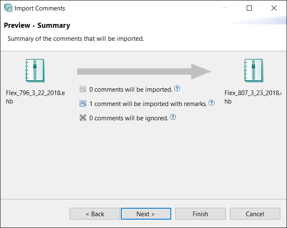Click the target Flex_807 archive file icon
287x228 pixels.
pyautogui.click(x=253, y=70)
